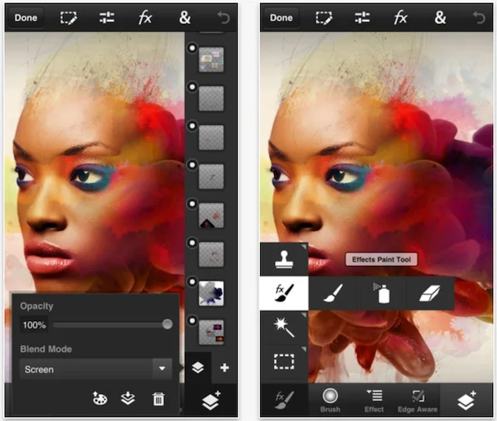Image resolution: width=497 pixels, height=421 pixels.
Task: Select the rectangular Marquee tool
Action: click(x=283, y=361)
